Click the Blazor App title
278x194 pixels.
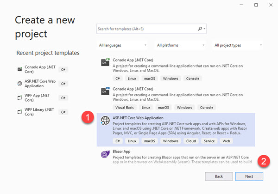pos(121,152)
